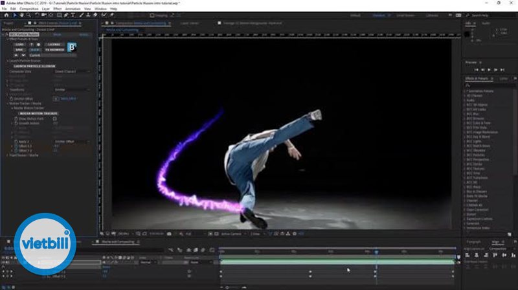Click the Home icon in the toolbar
This screenshot has height=290, width=518.
(x=6, y=15)
